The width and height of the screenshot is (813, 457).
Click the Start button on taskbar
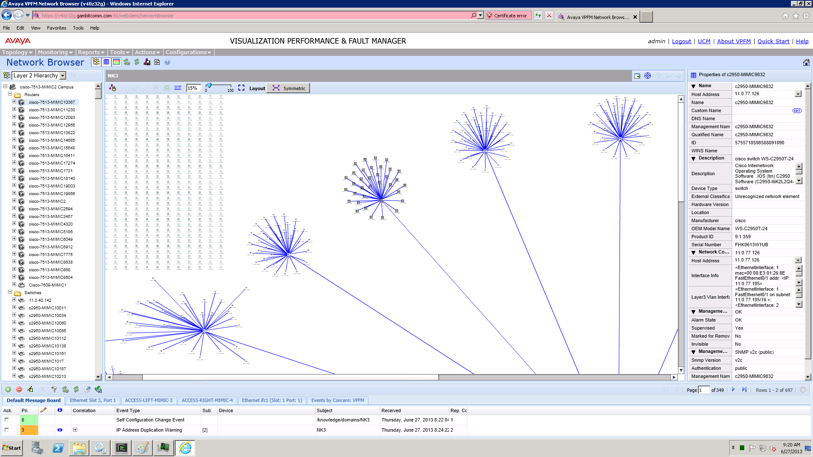(12, 448)
